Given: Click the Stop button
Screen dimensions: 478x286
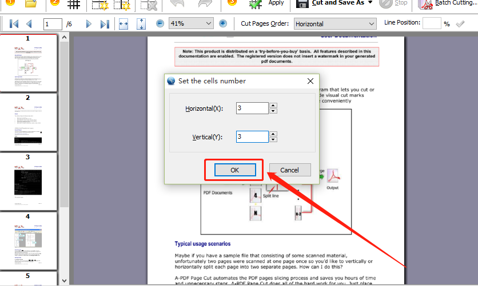Looking at the screenshot, I should pyautogui.click(x=393, y=3).
